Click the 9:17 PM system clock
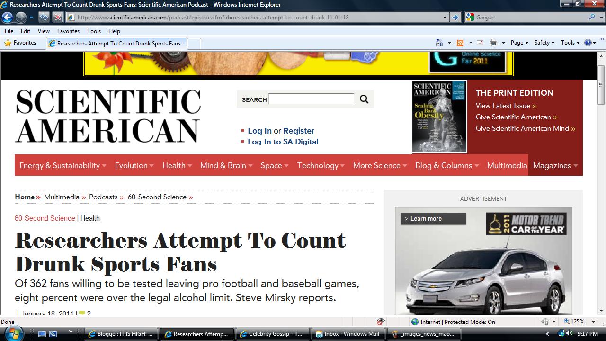The image size is (606, 341). pos(588,334)
